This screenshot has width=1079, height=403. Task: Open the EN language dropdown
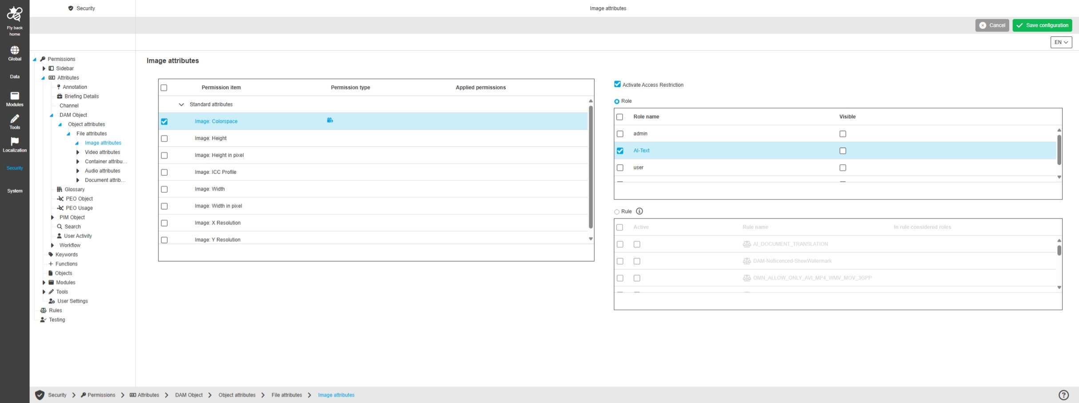(x=1061, y=42)
